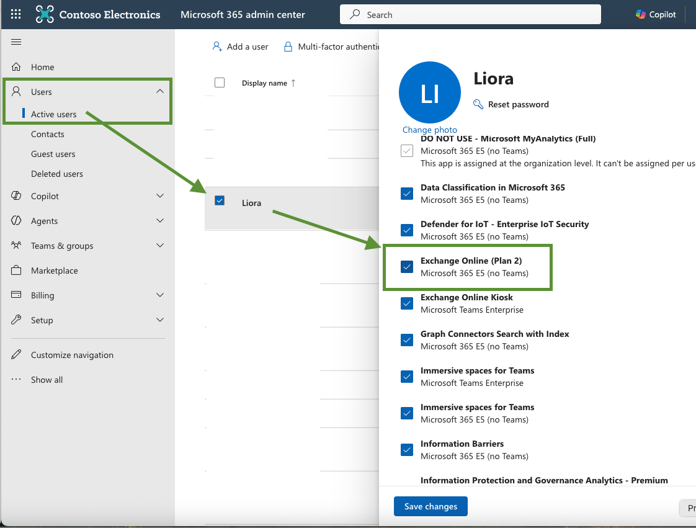
Task: Uncheck Exchange Online Kiosk checkbox
Action: pyautogui.click(x=406, y=303)
